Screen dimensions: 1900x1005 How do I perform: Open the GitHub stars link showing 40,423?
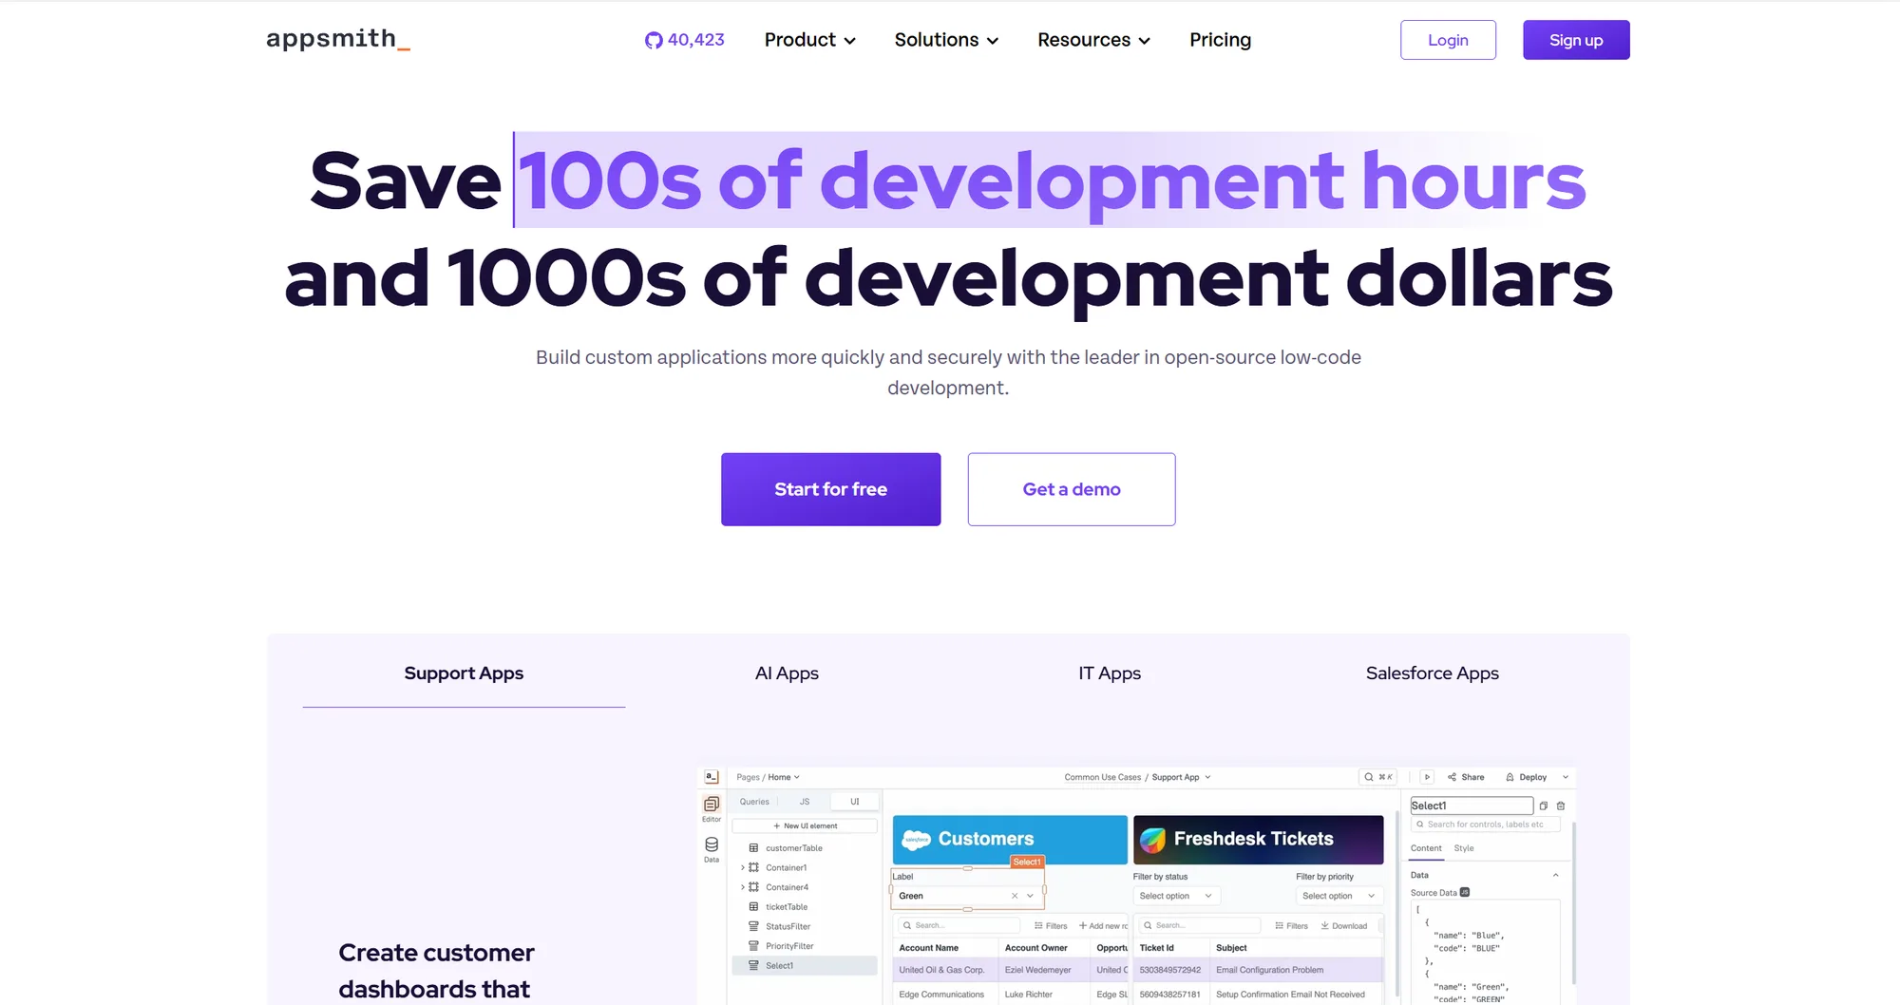click(684, 40)
